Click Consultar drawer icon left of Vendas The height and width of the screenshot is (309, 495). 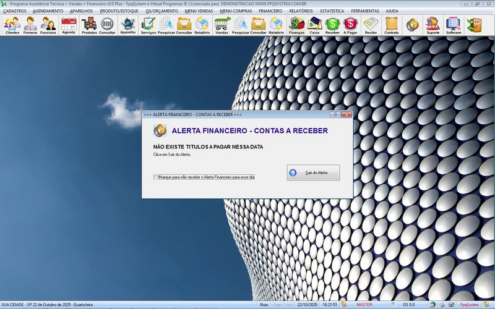(184, 25)
